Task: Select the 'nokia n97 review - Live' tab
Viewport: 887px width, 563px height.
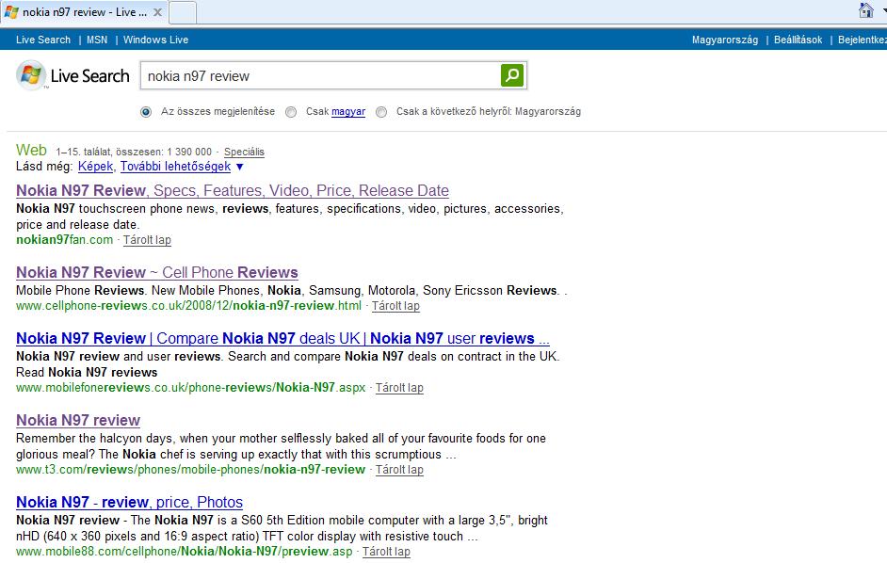Action: (x=84, y=12)
